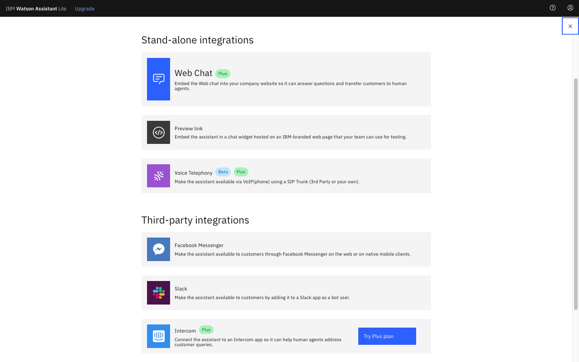
Task: Open the Web Chat integration title
Action: point(194,73)
